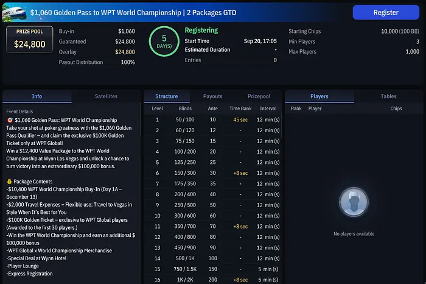Viewport: 426px width, 284px height.
Task: Select the Players tab
Action: click(x=319, y=96)
